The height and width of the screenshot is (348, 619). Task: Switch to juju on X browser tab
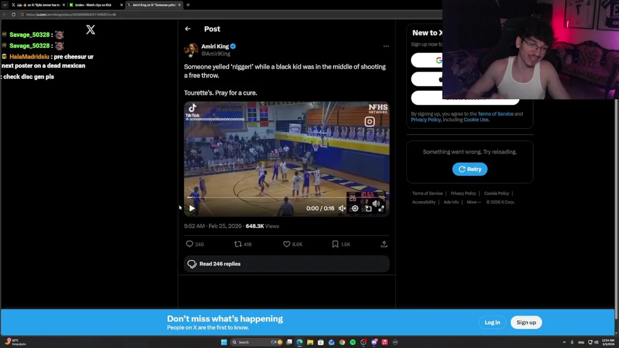click(x=38, y=5)
